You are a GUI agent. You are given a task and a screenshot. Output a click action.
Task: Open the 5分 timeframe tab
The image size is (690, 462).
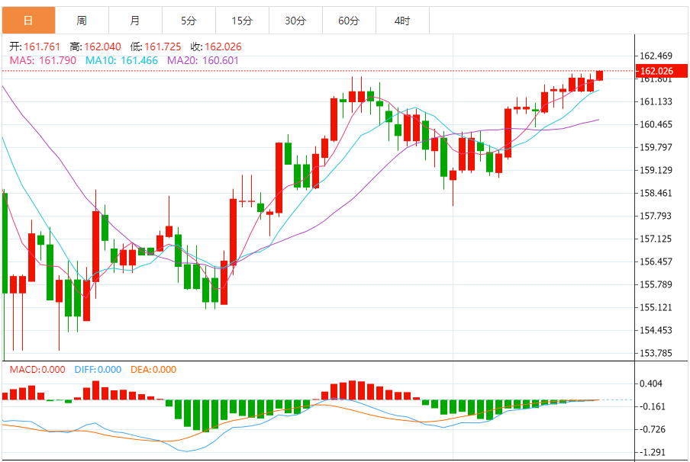tap(189, 21)
